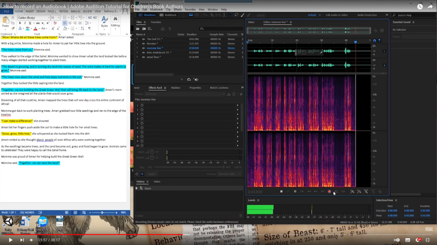The height and width of the screenshot is (245, 437).
Task: Toggle power for effects rack slot 1
Action: pyautogui.click(x=142, y=105)
